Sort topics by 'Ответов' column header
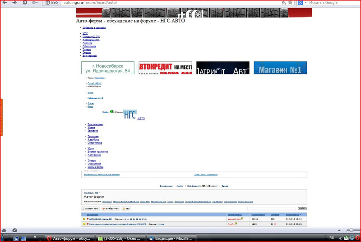Image resolution: width=361 pixels, height=242 pixels. [275, 215]
